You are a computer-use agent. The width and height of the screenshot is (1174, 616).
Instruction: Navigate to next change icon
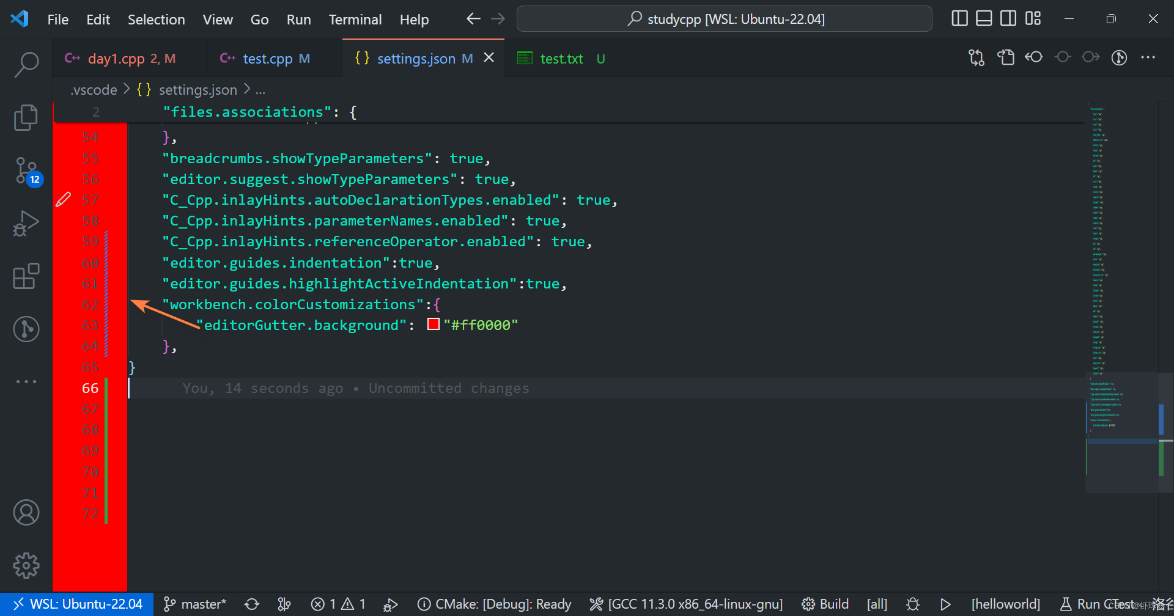coord(1091,57)
